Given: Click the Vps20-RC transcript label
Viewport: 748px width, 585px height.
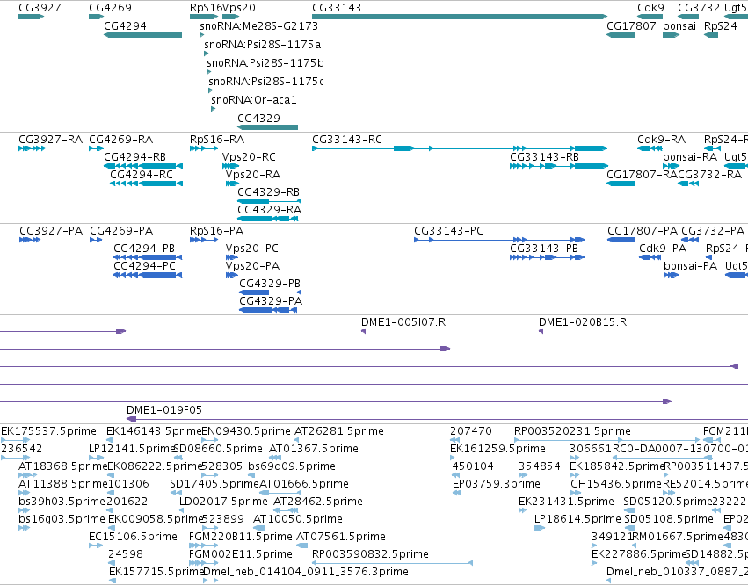Looking at the screenshot, I should [249, 157].
